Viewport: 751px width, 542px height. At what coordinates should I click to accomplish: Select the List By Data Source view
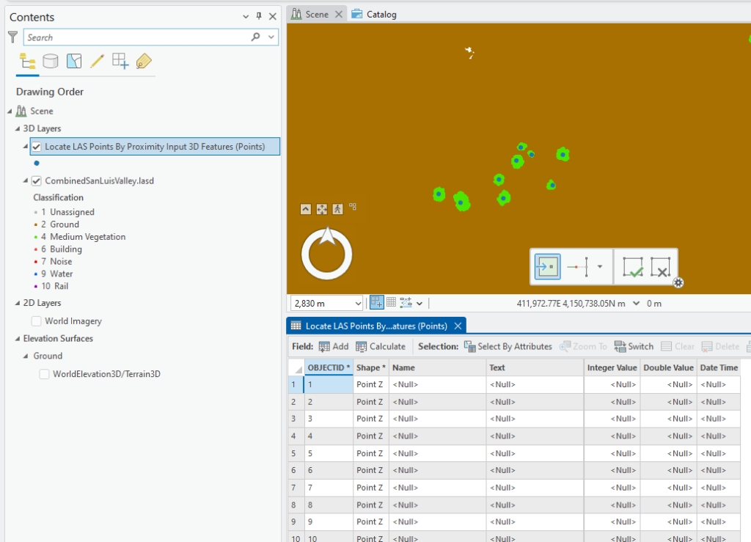click(51, 61)
